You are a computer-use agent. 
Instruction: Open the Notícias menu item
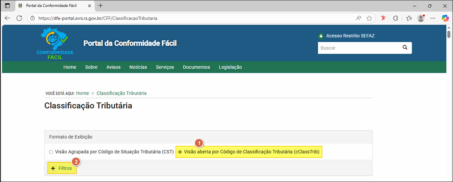coord(138,67)
